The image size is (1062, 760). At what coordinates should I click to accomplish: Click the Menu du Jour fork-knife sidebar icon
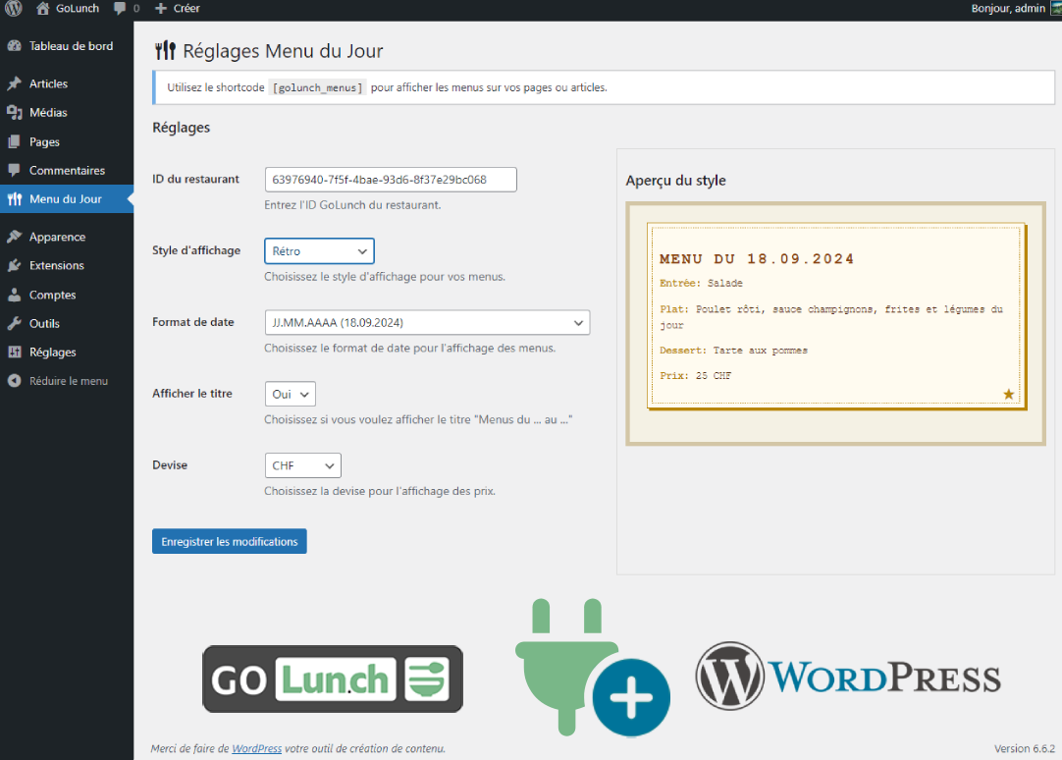coord(14,199)
